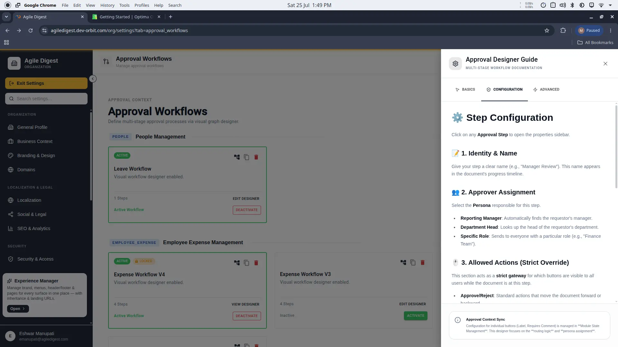This screenshot has height=347, width=618.
Task: Open designer icon on Leave Workflow card
Action: [237, 157]
